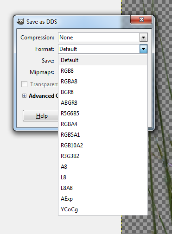
Task: Toggle the Transparent checkbox
Action: [x=24, y=84]
